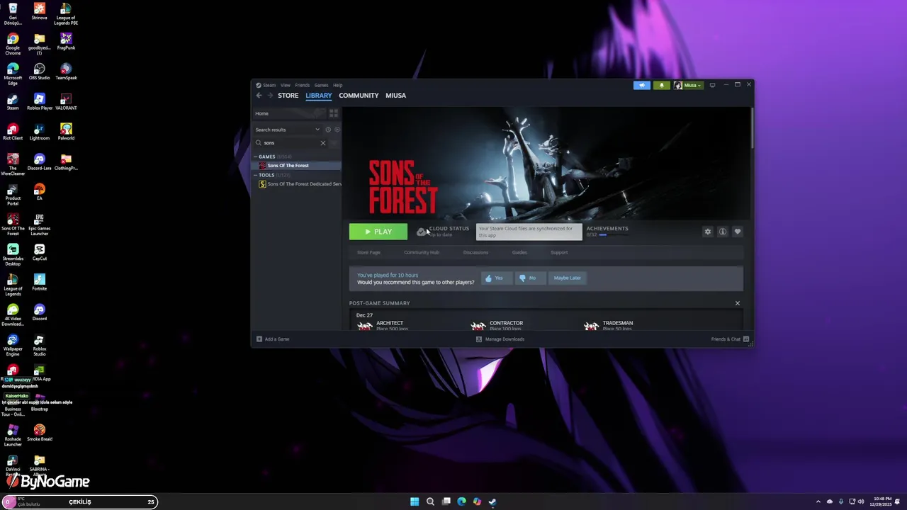The height and width of the screenshot is (510, 907).
Task: Open the Windows Start menu
Action: click(x=415, y=501)
